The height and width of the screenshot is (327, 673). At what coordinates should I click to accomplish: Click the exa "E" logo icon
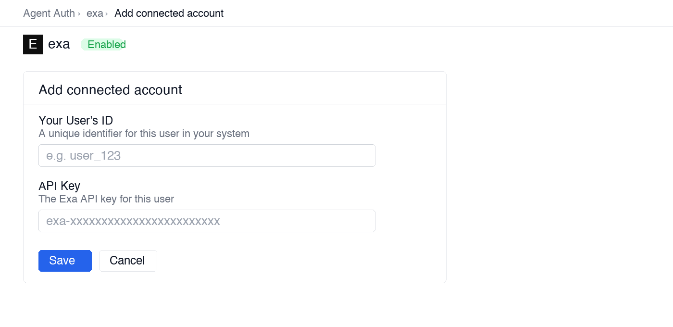(x=32, y=44)
